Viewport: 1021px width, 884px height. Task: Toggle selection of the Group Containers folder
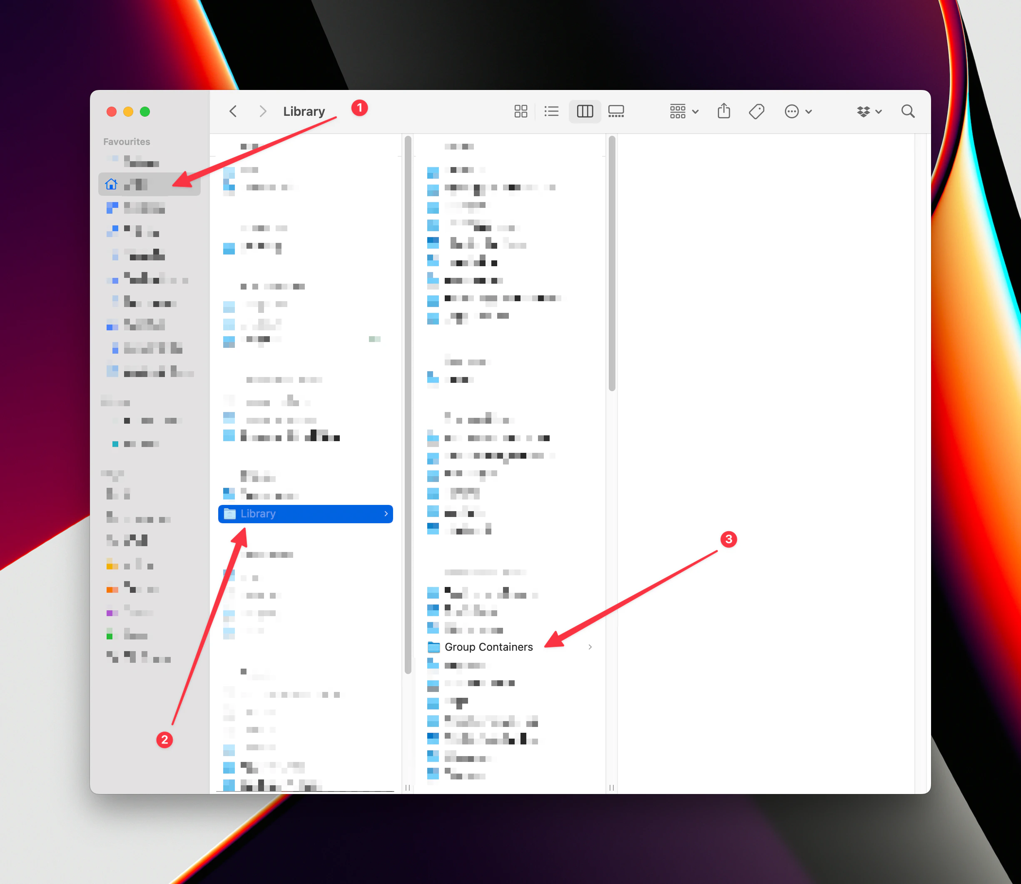[x=488, y=647]
